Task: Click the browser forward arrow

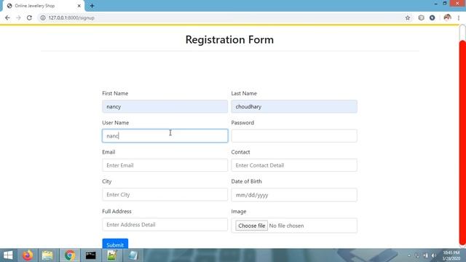Action: point(18,17)
